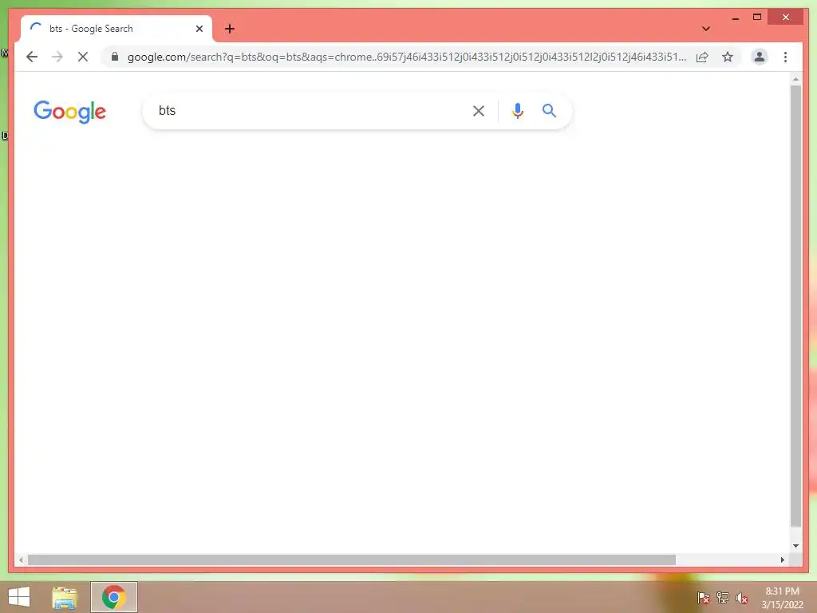Go back to the previous page
The height and width of the screenshot is (613, 817).
32,57
